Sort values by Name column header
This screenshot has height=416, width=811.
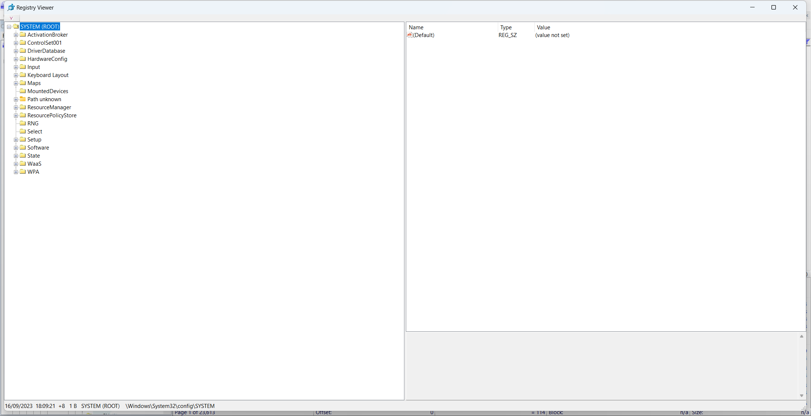tap(452, 27)
